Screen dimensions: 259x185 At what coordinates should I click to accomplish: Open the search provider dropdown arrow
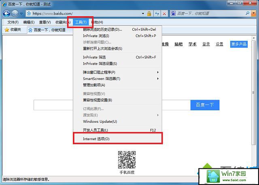tap(253, 13)
